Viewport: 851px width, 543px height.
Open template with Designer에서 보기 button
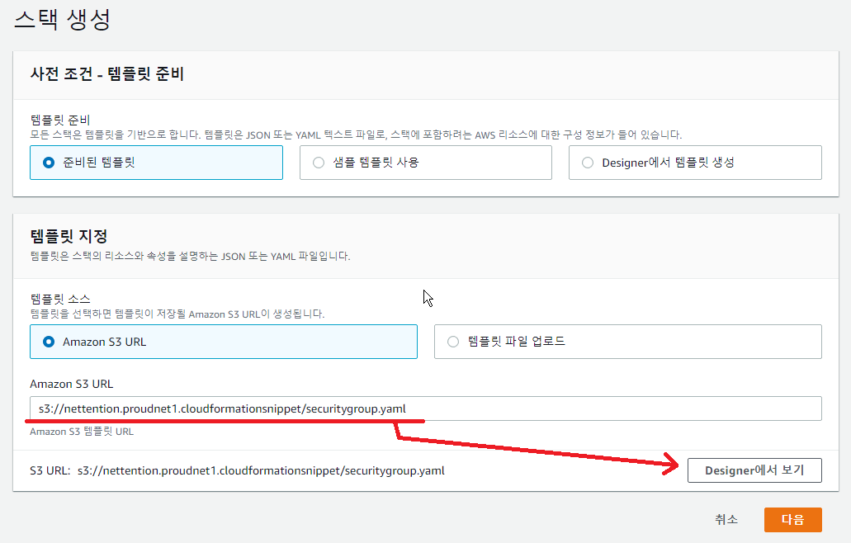tap(754, 470)
